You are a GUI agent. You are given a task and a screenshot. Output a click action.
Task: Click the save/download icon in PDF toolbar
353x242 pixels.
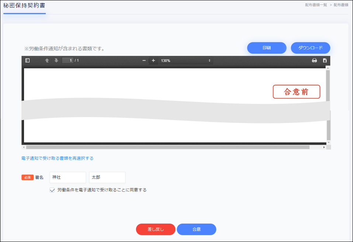[325, 60]
